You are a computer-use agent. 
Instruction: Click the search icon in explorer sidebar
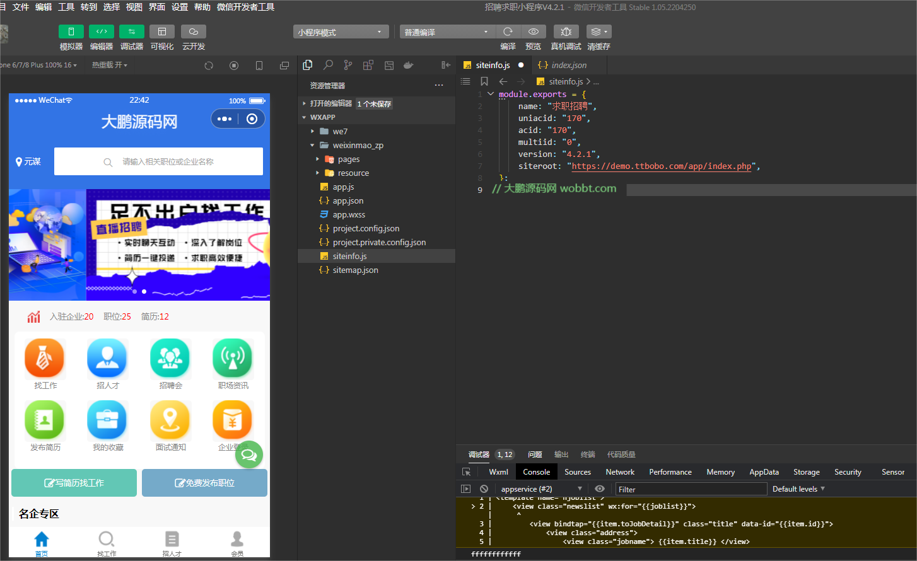pyautogui.click(x=328, y=65)
